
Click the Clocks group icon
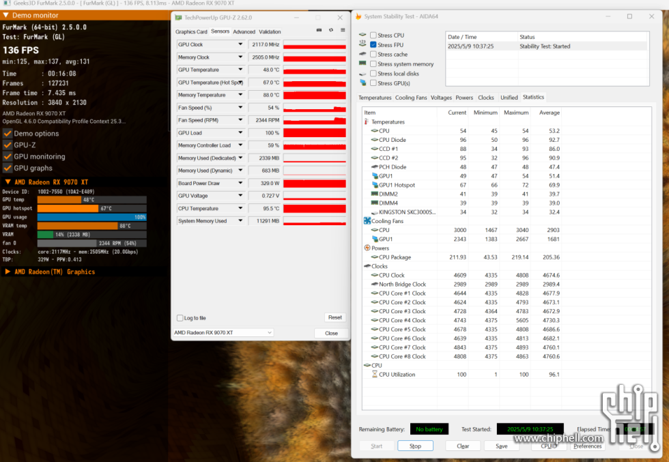(367, 265)
